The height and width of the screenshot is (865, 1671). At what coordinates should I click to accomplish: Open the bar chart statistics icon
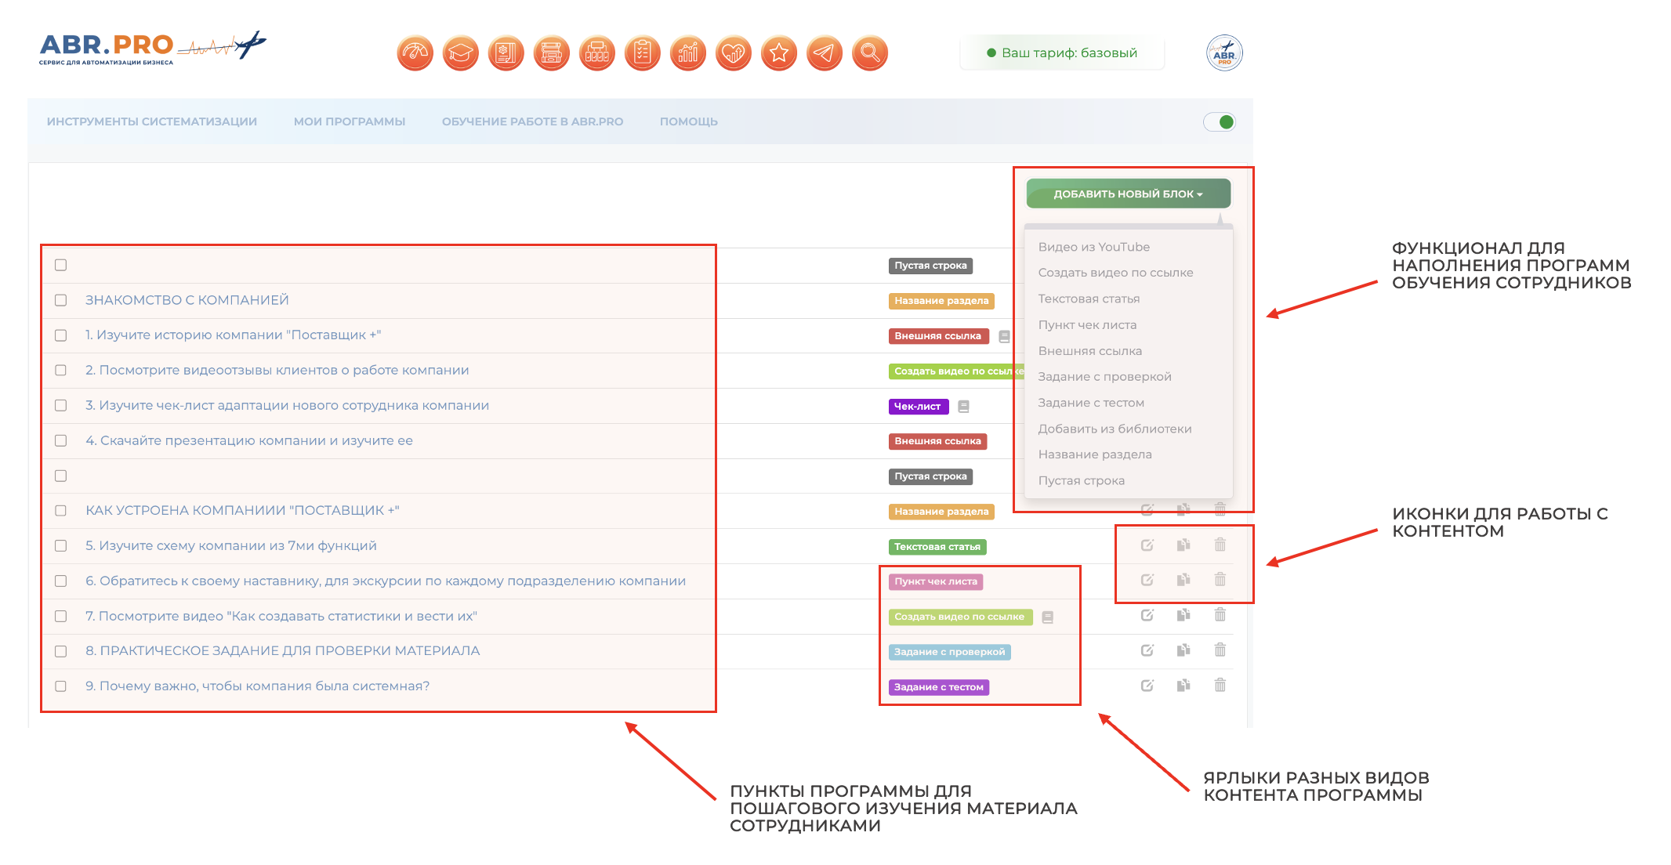[x=688, y=53]
